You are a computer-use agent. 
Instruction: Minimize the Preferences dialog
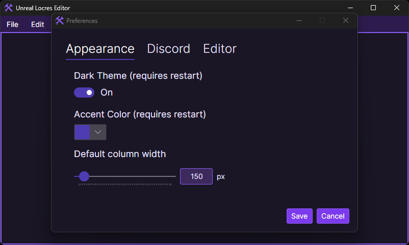pos(299,20)
